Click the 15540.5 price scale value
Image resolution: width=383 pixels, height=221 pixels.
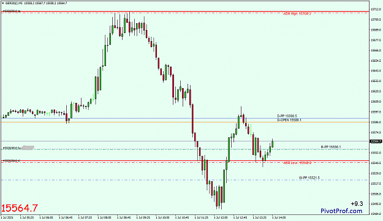[376, 163]
